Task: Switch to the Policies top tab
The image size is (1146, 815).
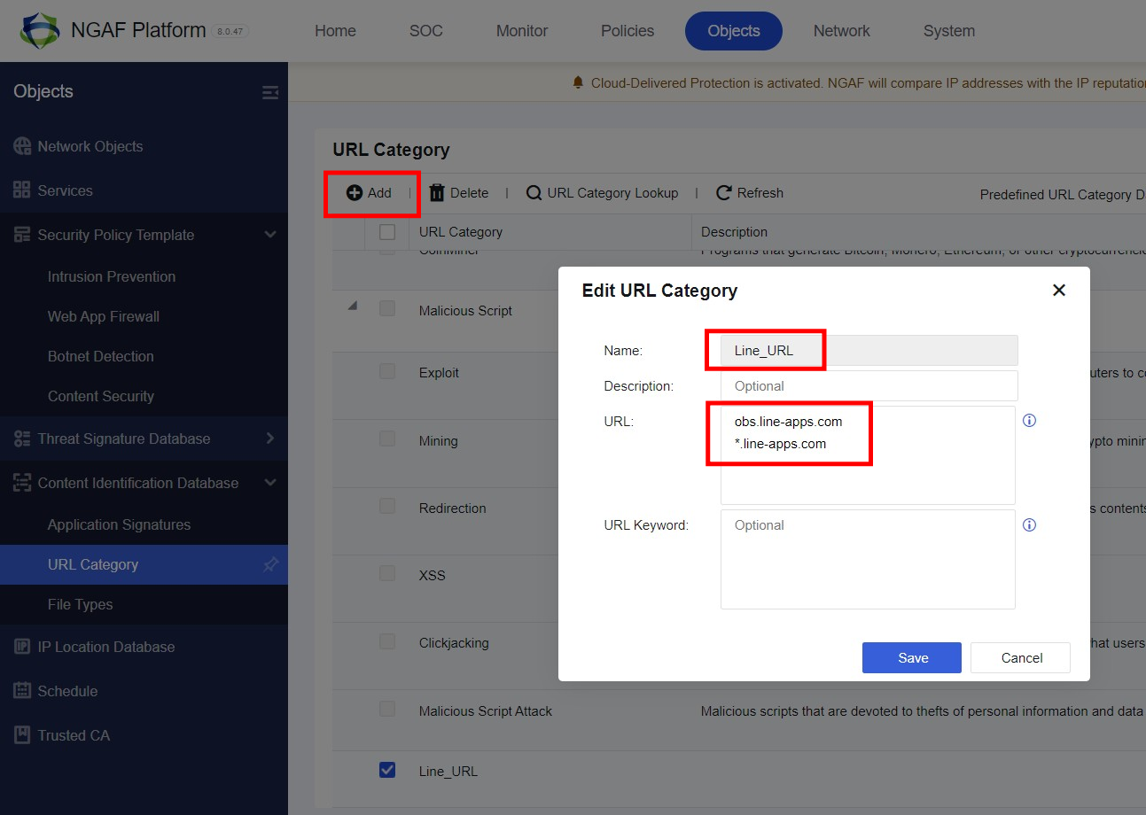Action: coord(628,31)
